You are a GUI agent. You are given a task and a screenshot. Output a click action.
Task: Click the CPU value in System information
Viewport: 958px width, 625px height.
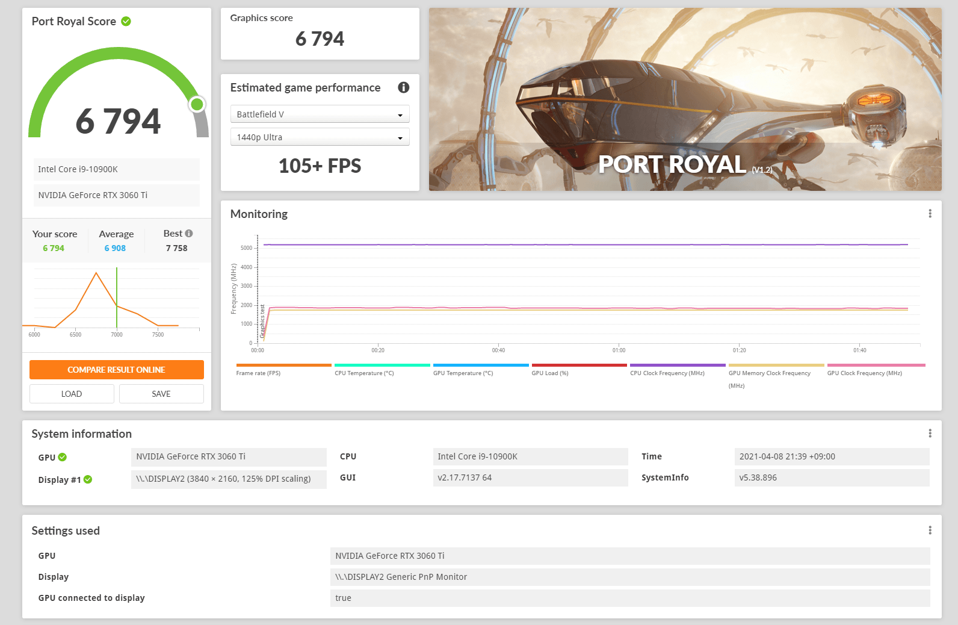[530, 456]
